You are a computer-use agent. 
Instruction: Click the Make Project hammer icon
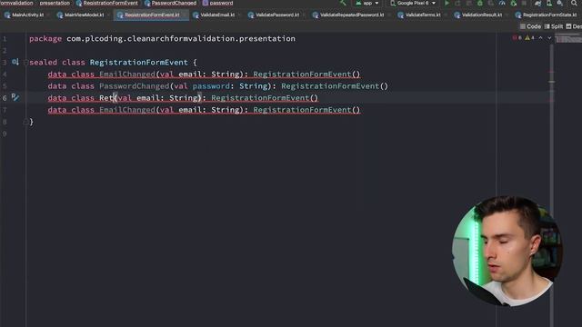pyautogui.click(x=343, y=3)
